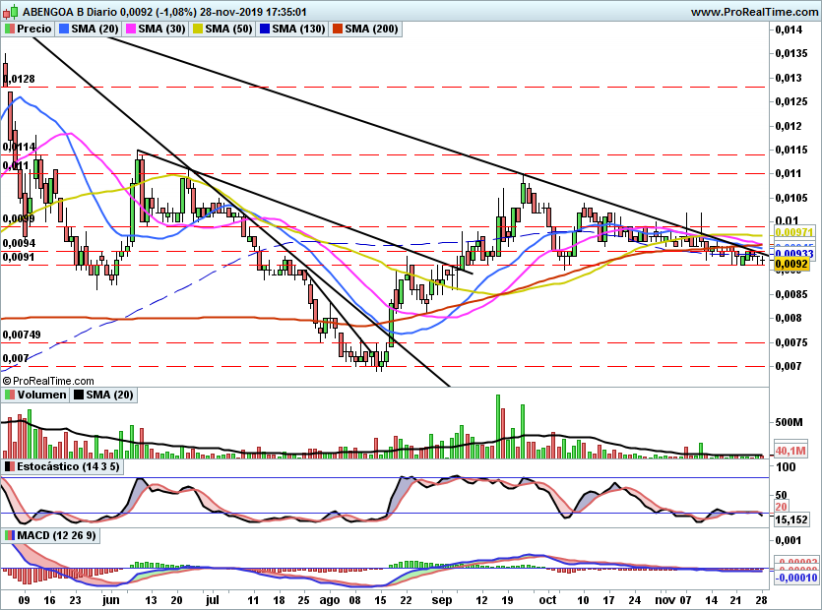Click the 0,014 price axis label
822x610 pixels.
pos(789,30)
